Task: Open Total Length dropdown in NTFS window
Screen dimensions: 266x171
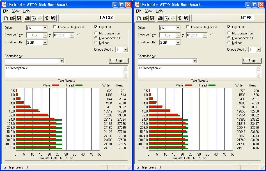Action: click(178, 43)
